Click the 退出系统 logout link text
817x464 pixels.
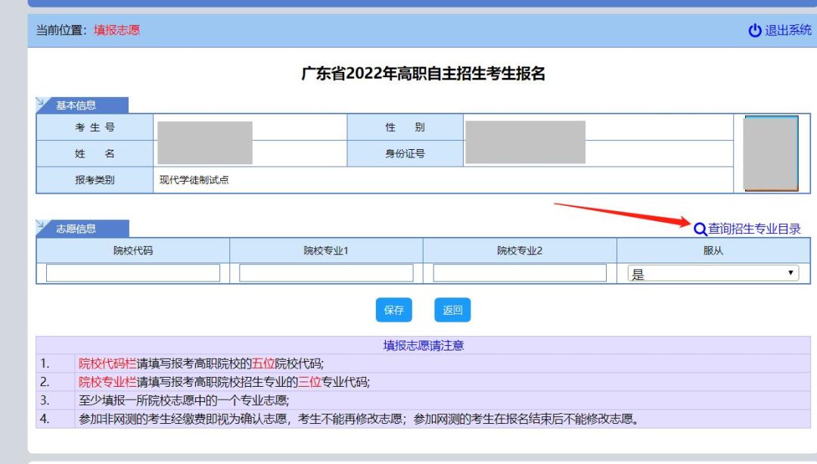click(x=788, y=30)
